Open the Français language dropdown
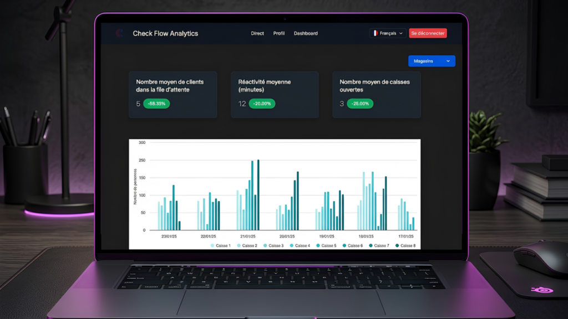 coord(388,33)
